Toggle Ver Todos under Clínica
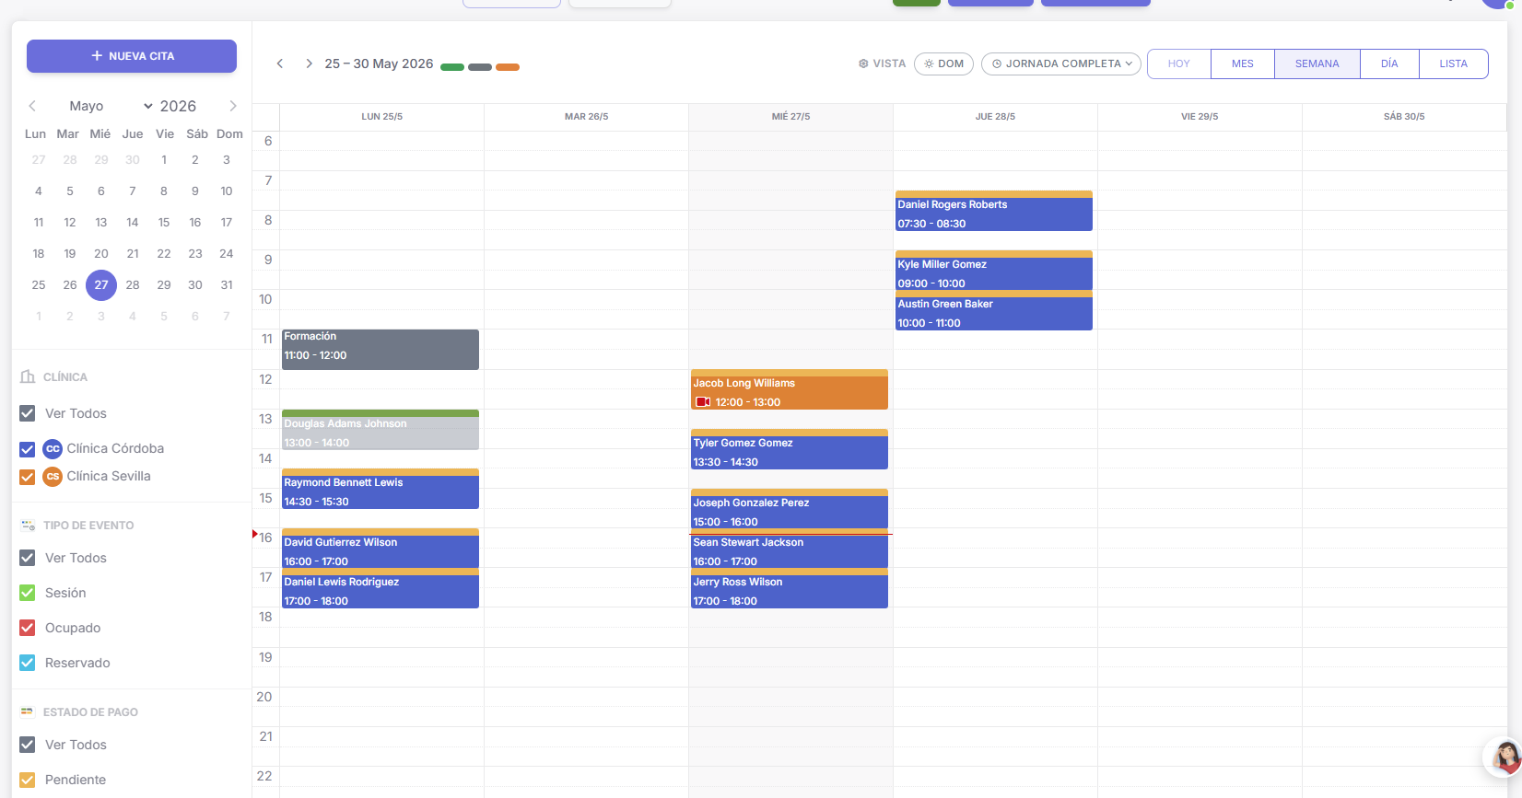The height and width of the screenshot is (798, 1522). [28, 413]
